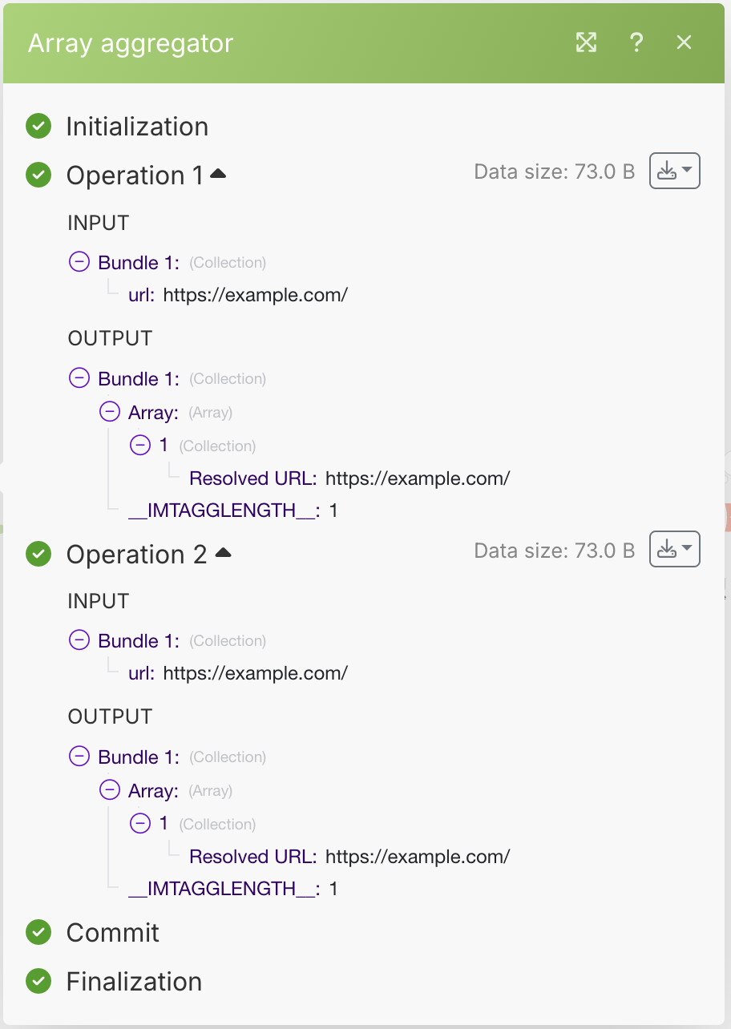This screenshot has height=1029, width=731.
Task: Collapse Array node in Operation 1 output
Action: pos(109,412)
